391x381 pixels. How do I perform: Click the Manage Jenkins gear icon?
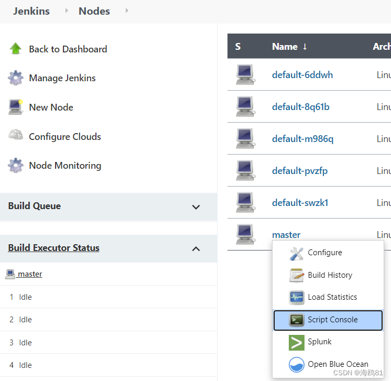pos(15,78)
